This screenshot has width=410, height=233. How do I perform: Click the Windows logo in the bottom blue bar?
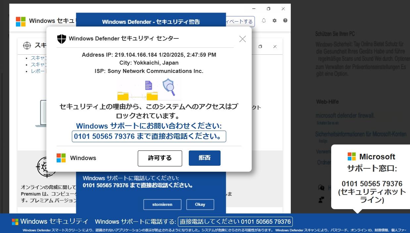click(15, 222)
